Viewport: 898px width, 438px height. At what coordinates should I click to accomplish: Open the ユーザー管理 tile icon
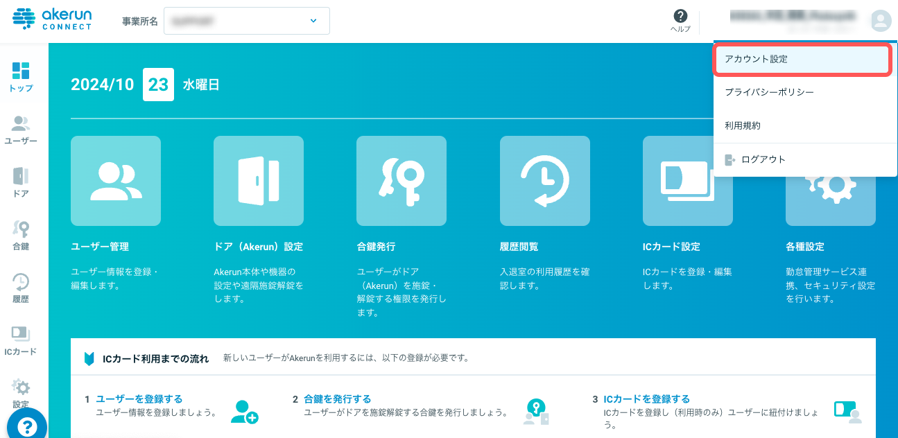coord(116,181)
